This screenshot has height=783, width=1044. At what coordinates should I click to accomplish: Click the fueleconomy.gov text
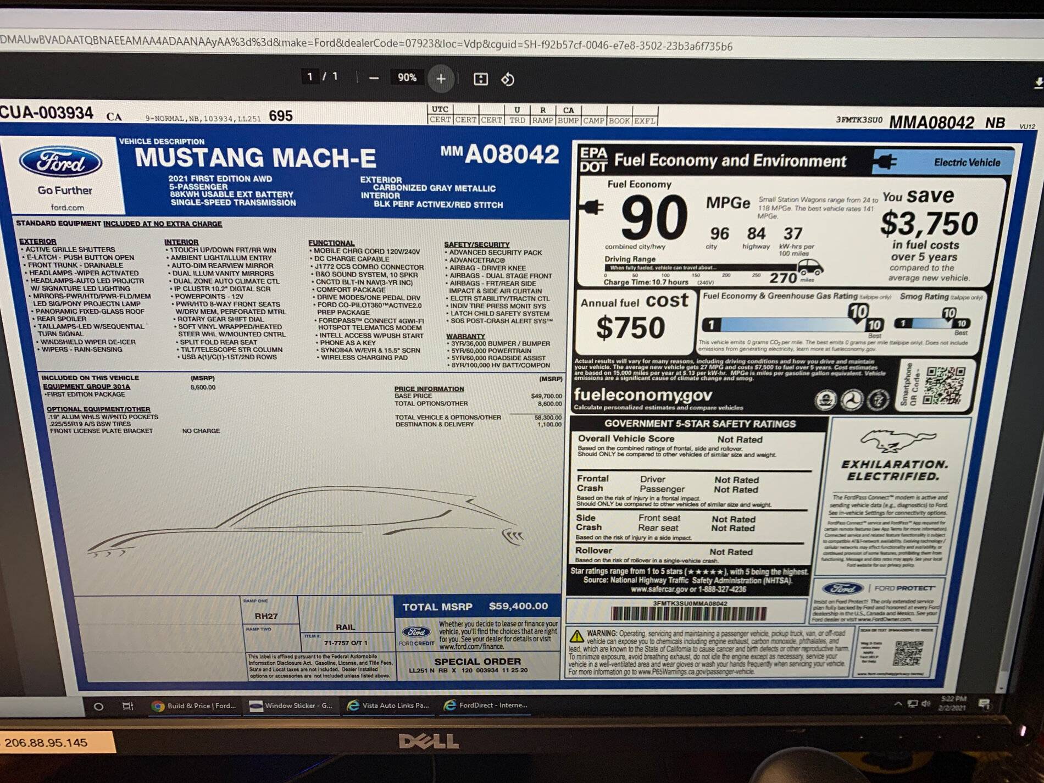point(643,395)
